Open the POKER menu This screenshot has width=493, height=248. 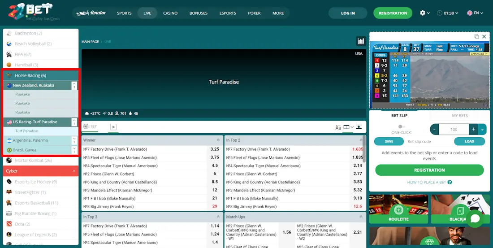(254, 13)
